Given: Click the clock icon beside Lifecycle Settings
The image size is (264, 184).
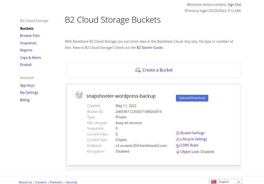Looking at the screenshot, I should coord(178,139).
